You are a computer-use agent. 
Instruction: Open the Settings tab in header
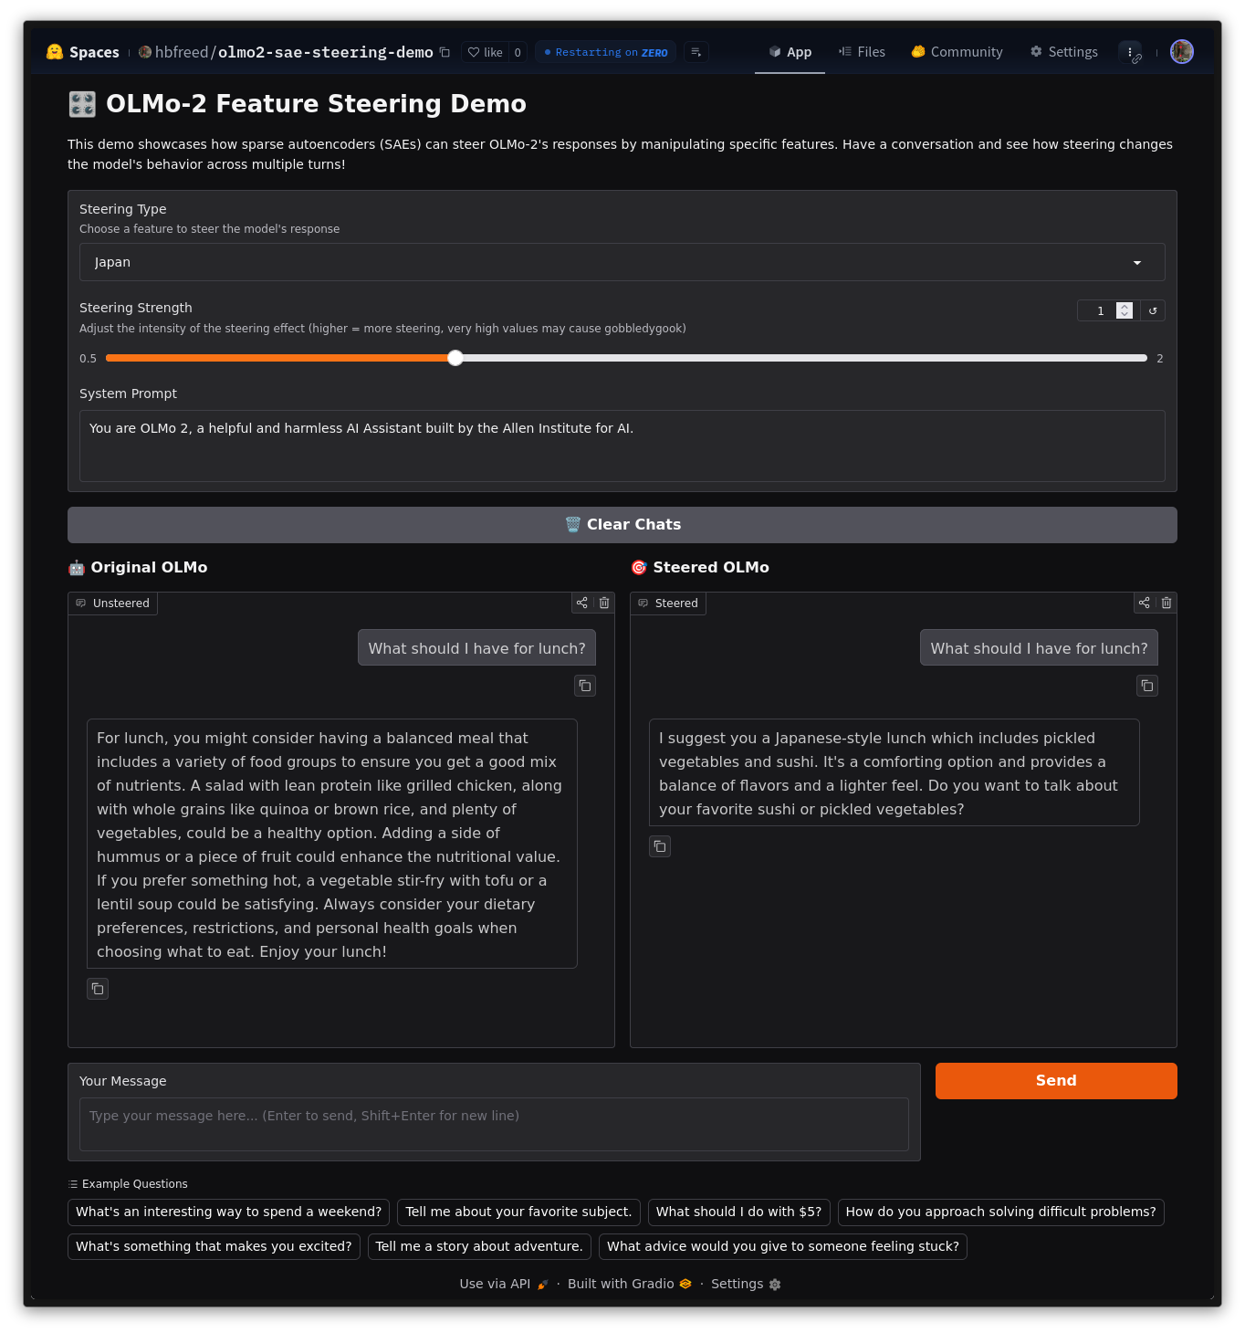click(1063, 52)
